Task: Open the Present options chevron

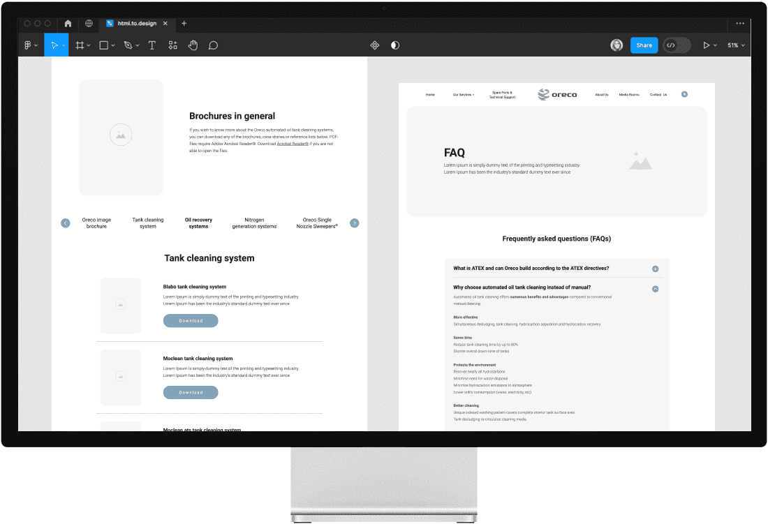Action: 715,45
